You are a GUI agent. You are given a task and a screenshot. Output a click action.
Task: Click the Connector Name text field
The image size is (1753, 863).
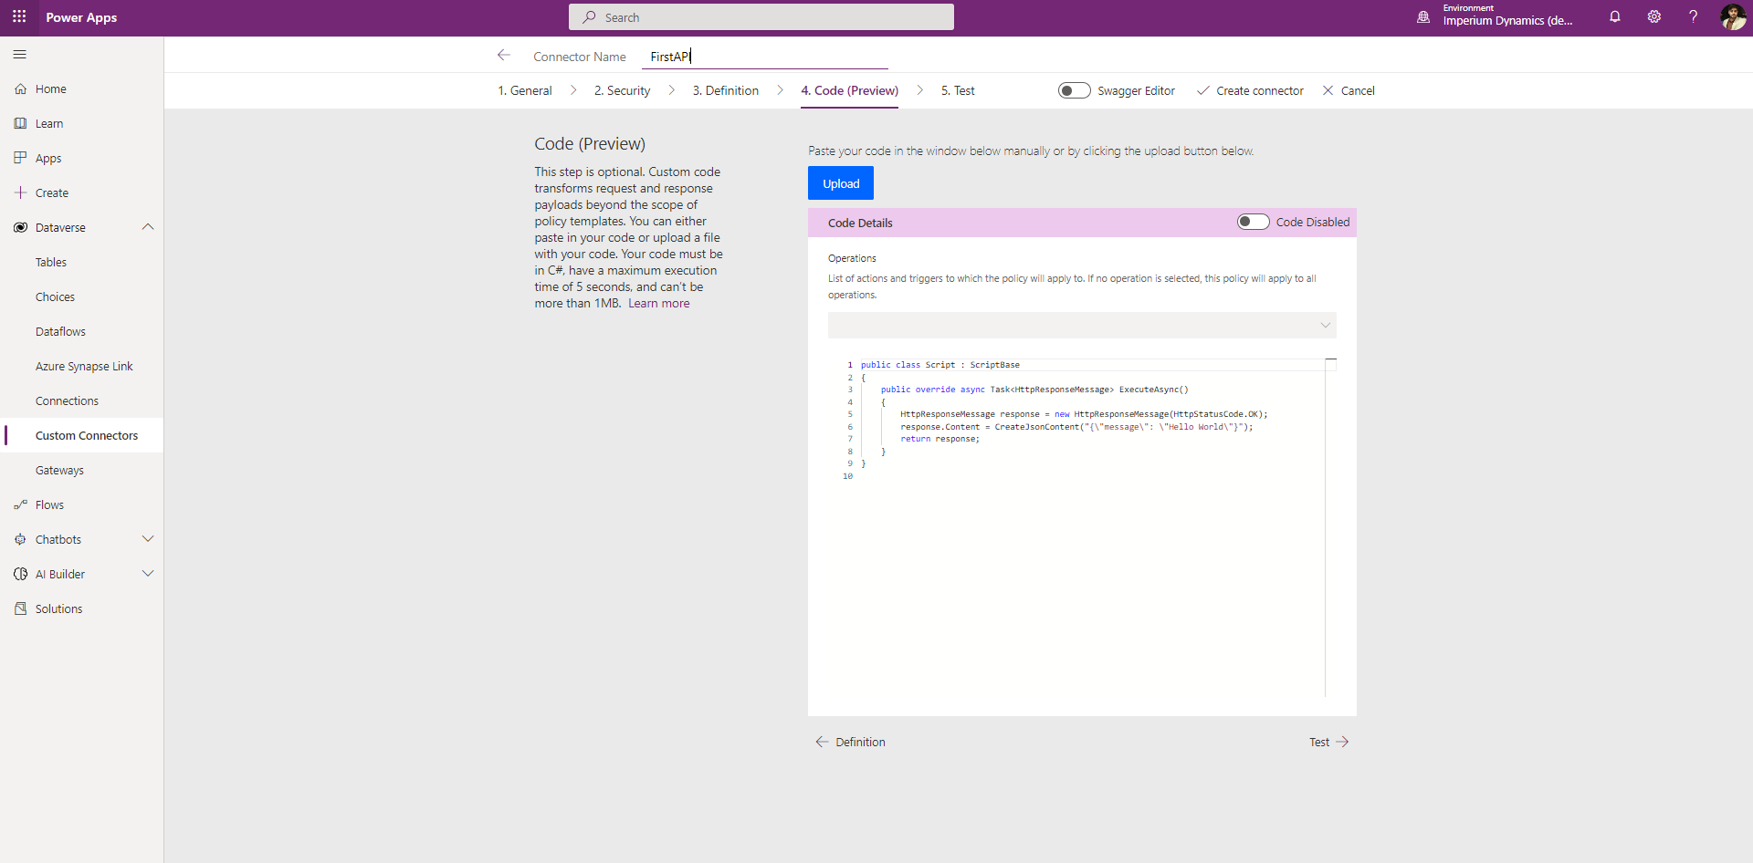[765, 57]
